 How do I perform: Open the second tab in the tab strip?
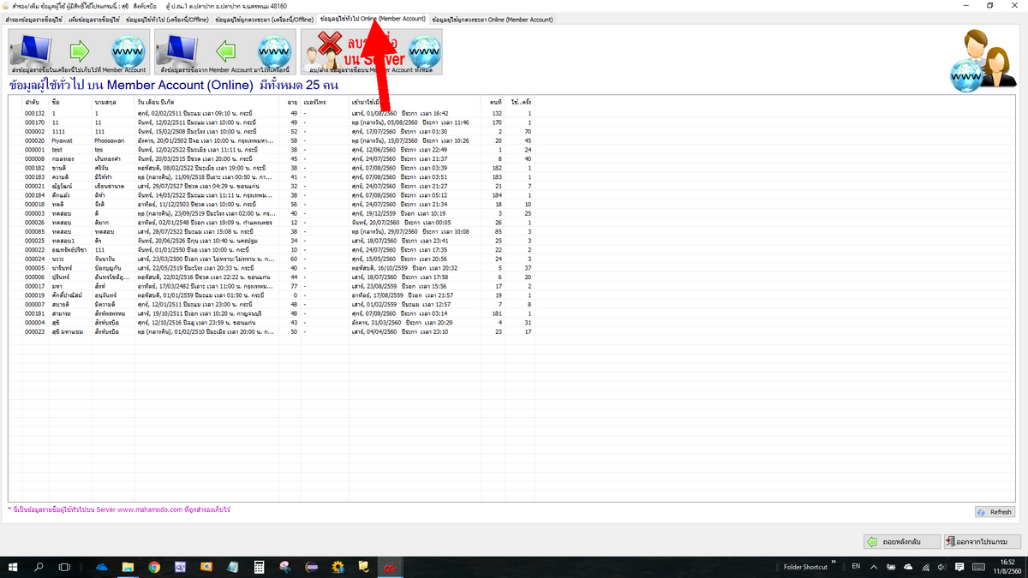(93, 19)
